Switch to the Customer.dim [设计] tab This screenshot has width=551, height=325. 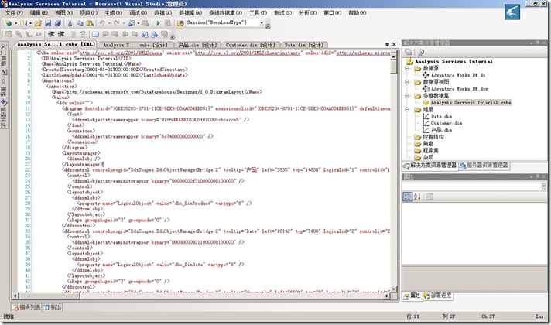click(x=250, y=45)
